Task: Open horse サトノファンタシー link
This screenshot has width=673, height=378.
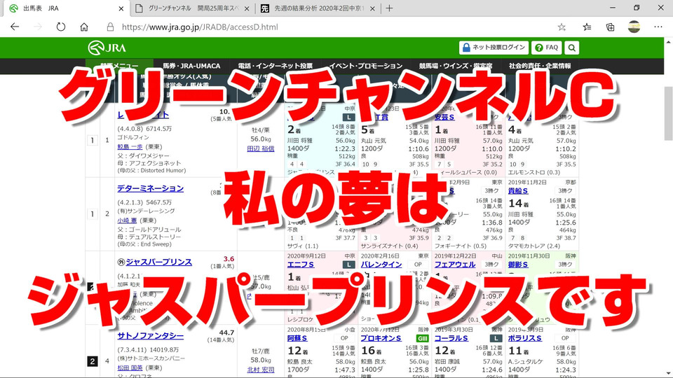Action: pos(150,335)
